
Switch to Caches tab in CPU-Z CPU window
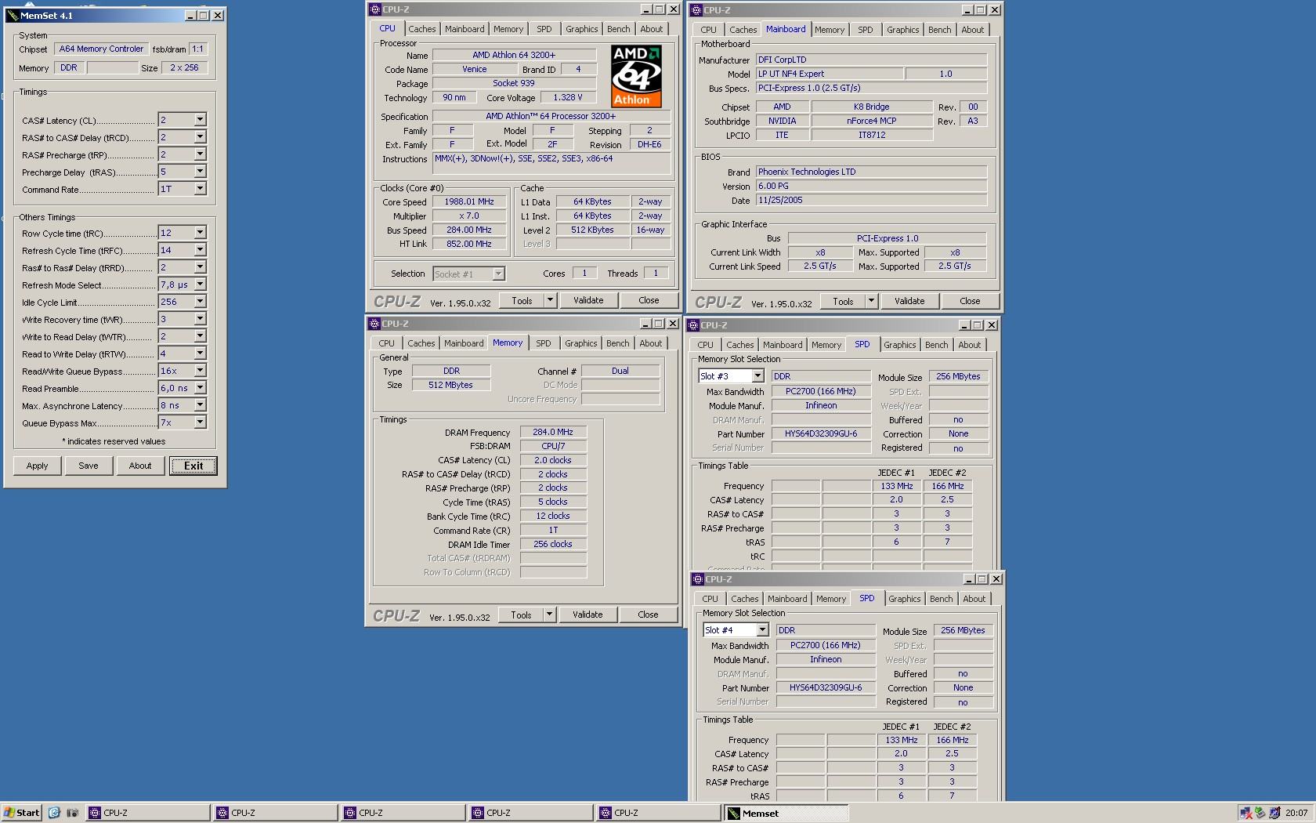pos(421,29)
